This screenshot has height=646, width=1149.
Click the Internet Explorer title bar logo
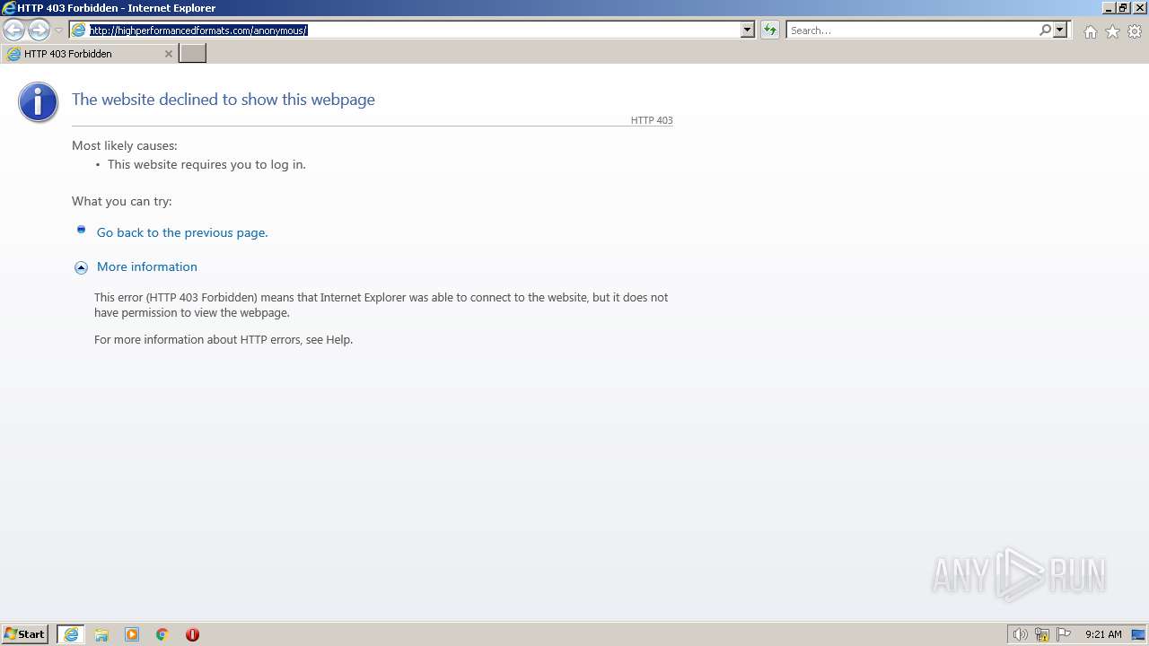8,8
